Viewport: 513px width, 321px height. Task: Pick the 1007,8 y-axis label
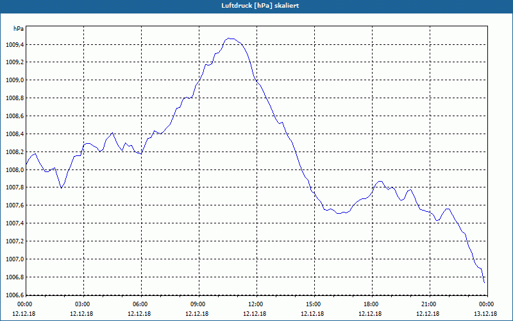[x=15, y=187]
